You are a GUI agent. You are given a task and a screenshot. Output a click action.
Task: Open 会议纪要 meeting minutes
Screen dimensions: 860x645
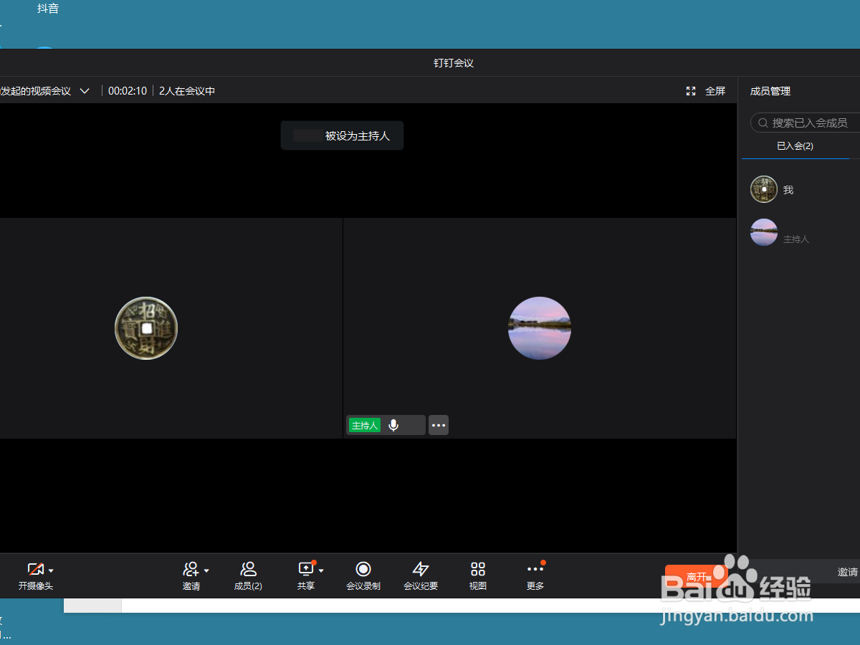tap(421, 576)
